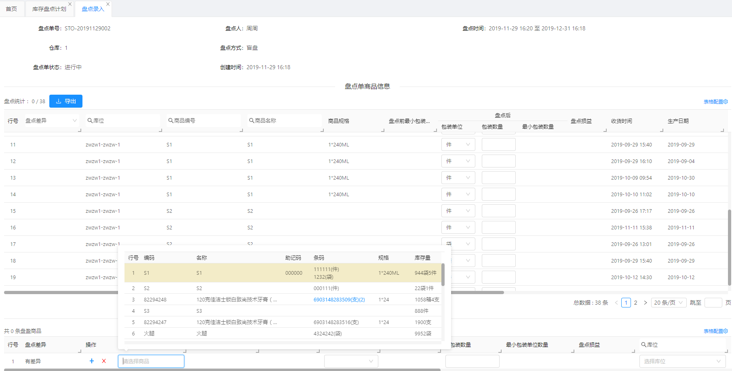This screenshot has width=732, height=371.
Task: Go to page 2 of pagination
Action: [x=635, y=303]
